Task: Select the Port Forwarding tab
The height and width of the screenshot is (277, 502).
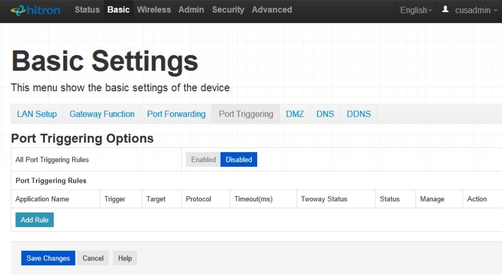Action: pos(176,114)
